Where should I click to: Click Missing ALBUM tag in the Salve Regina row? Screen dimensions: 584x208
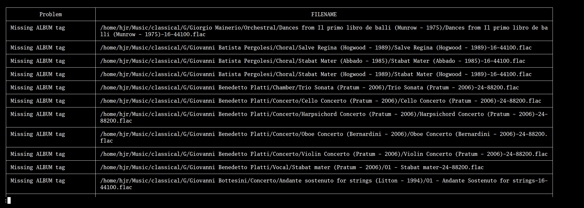(x=38, y=48)
